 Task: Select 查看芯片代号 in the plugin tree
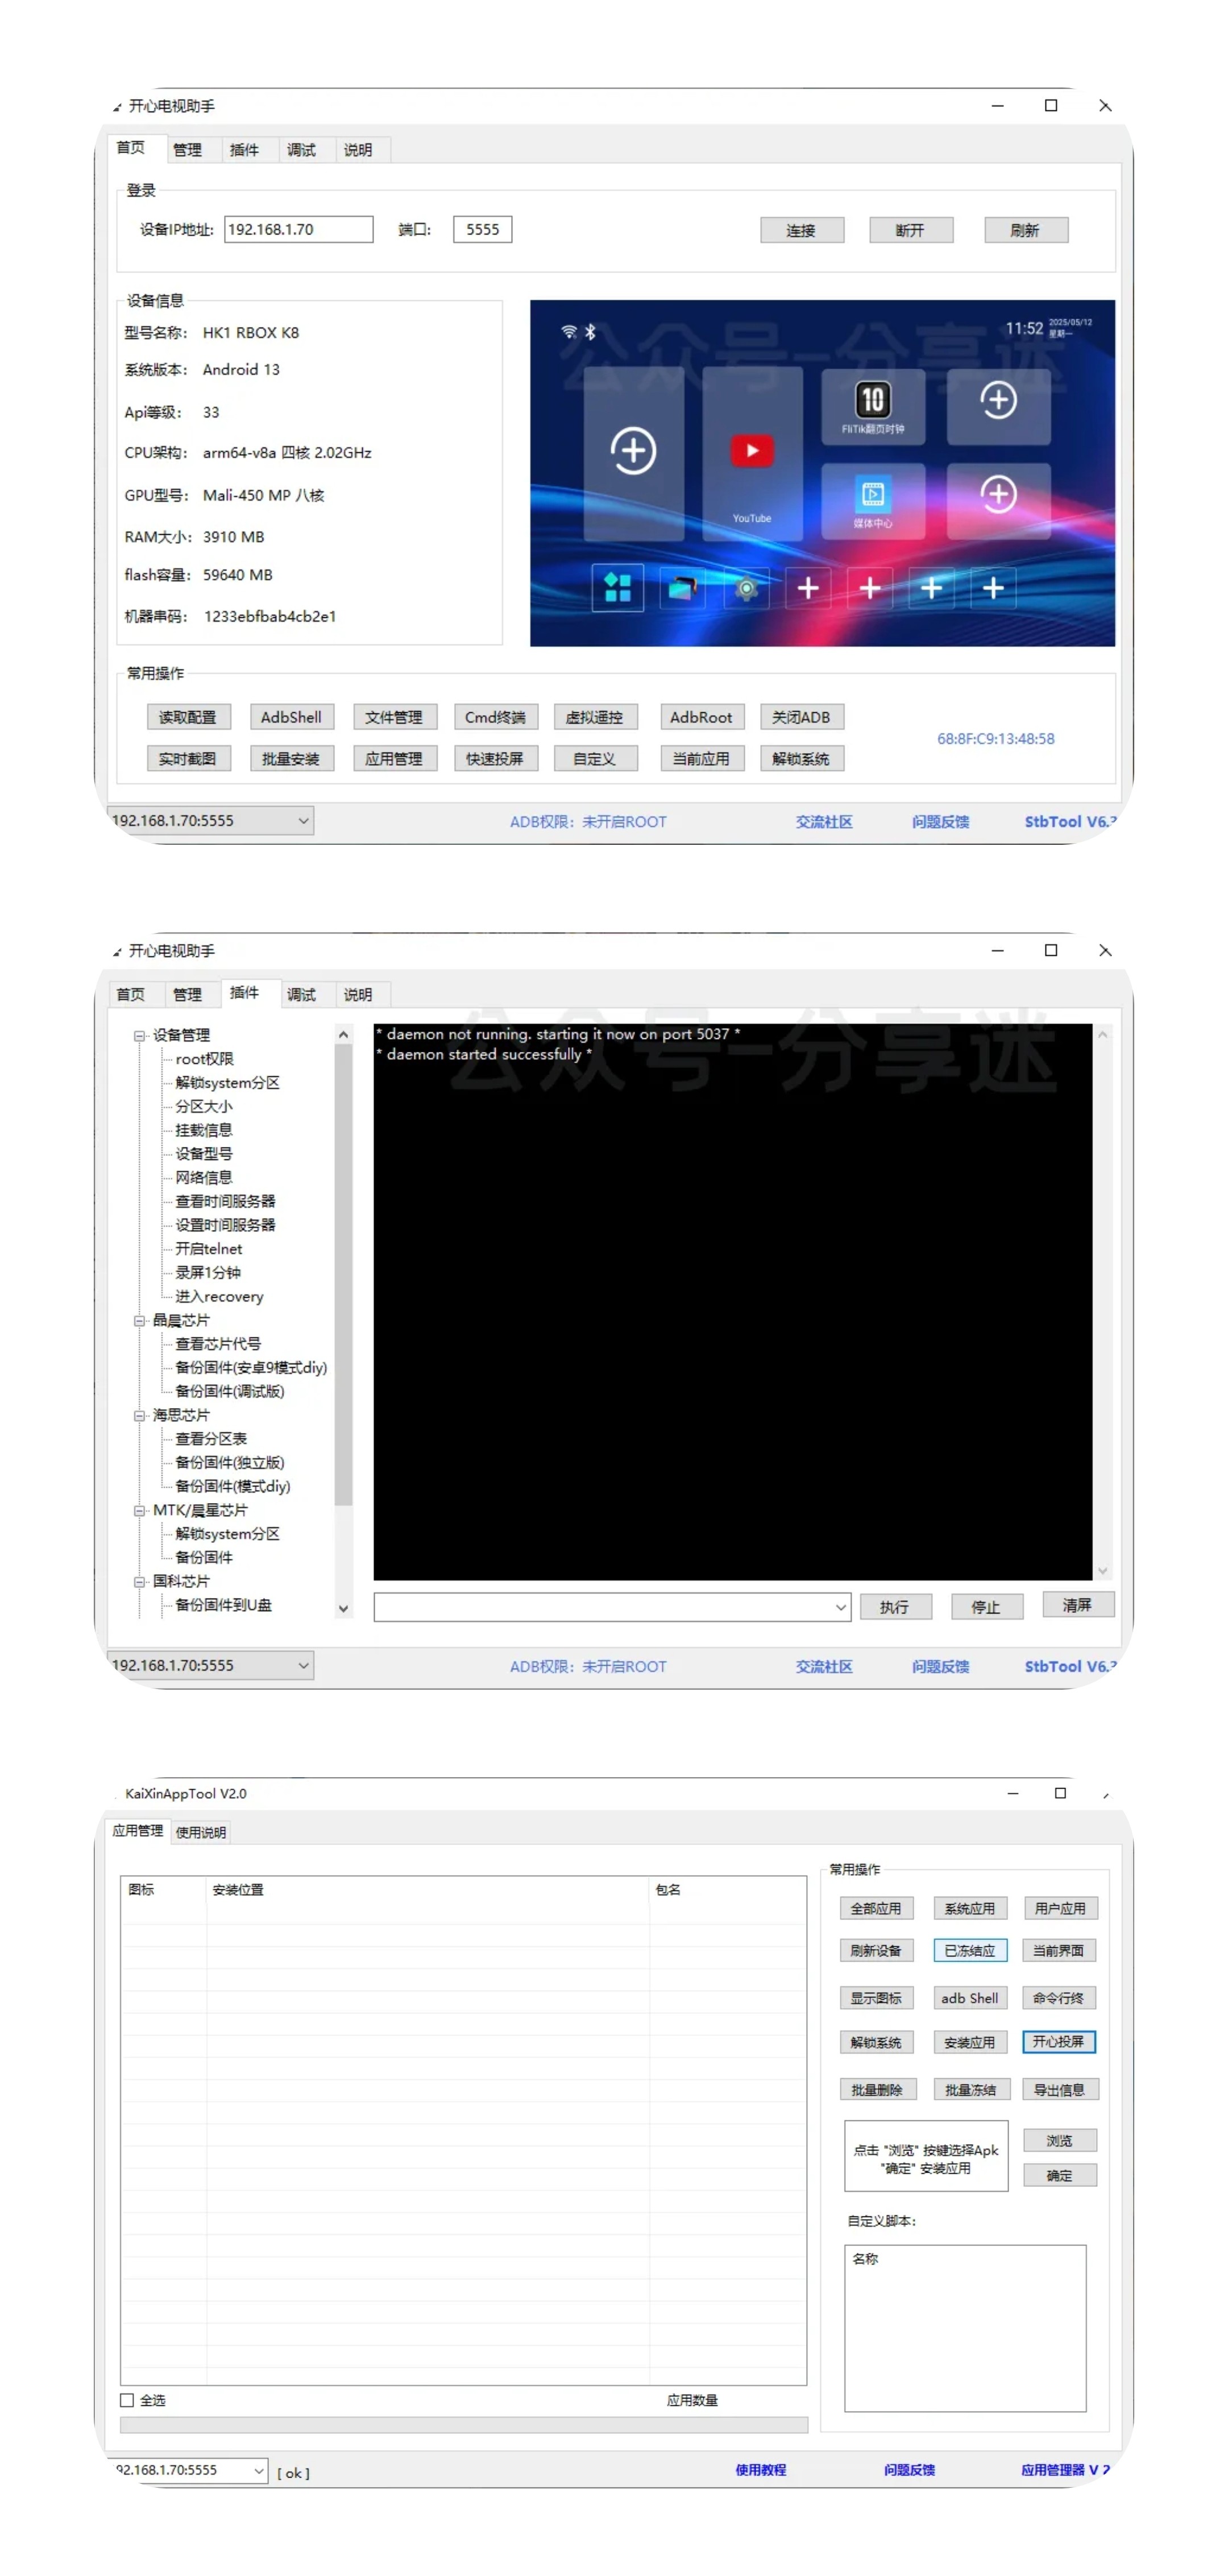218,1343
